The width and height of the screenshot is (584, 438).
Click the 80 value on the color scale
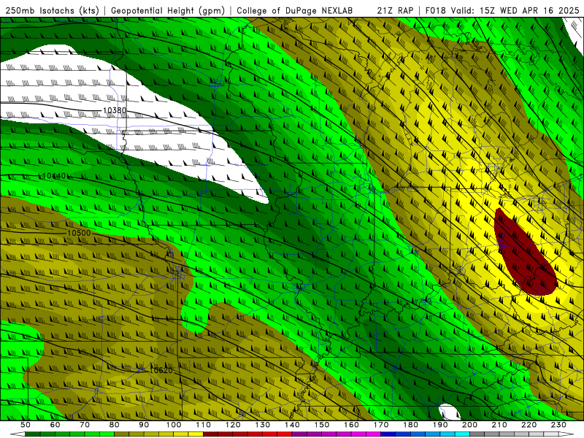(114, 425)
